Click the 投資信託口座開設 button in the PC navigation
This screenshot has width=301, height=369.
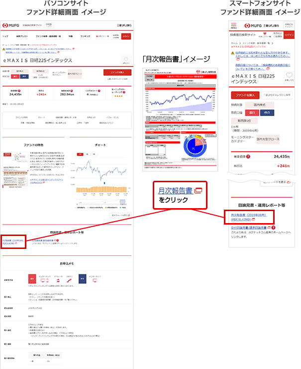(116, 36)
